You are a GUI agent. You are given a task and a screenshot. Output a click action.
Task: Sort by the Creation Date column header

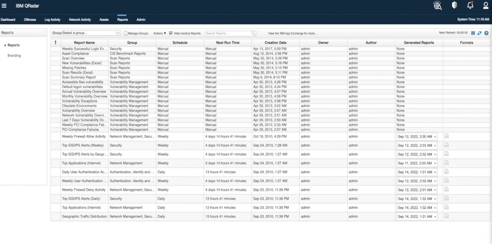click(276, 43)
